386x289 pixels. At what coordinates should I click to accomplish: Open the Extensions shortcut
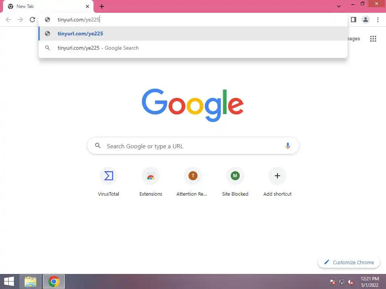(x=151, y=183)
